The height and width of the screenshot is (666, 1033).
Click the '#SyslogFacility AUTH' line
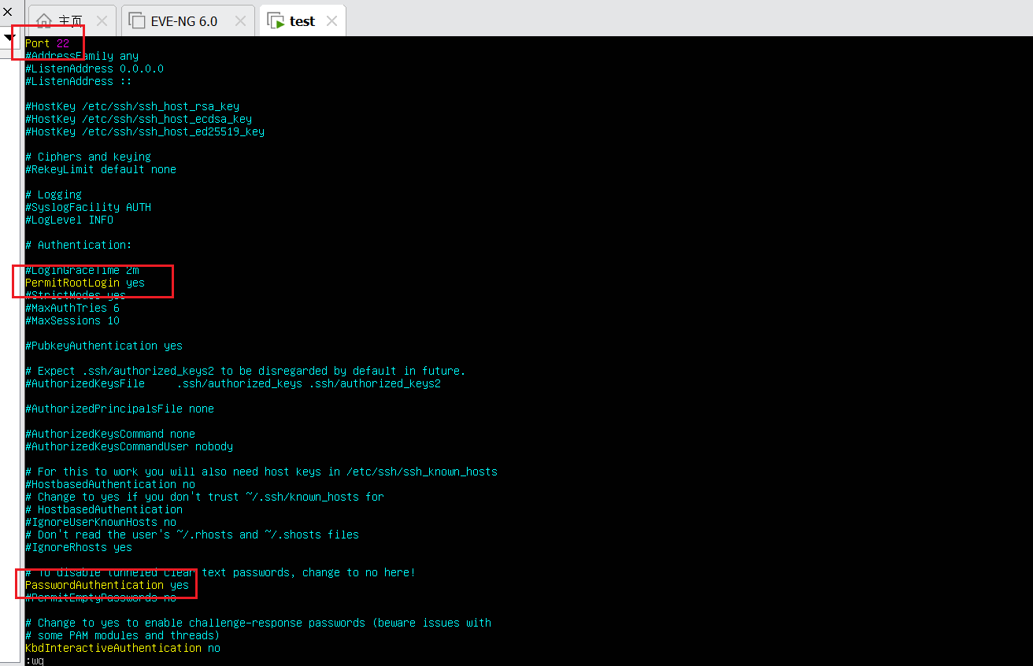[x=88, y=207]
